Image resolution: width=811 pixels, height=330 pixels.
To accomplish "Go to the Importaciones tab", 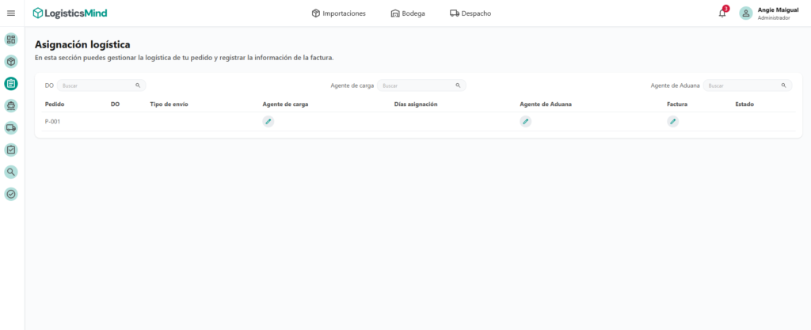I will [339, 13].
